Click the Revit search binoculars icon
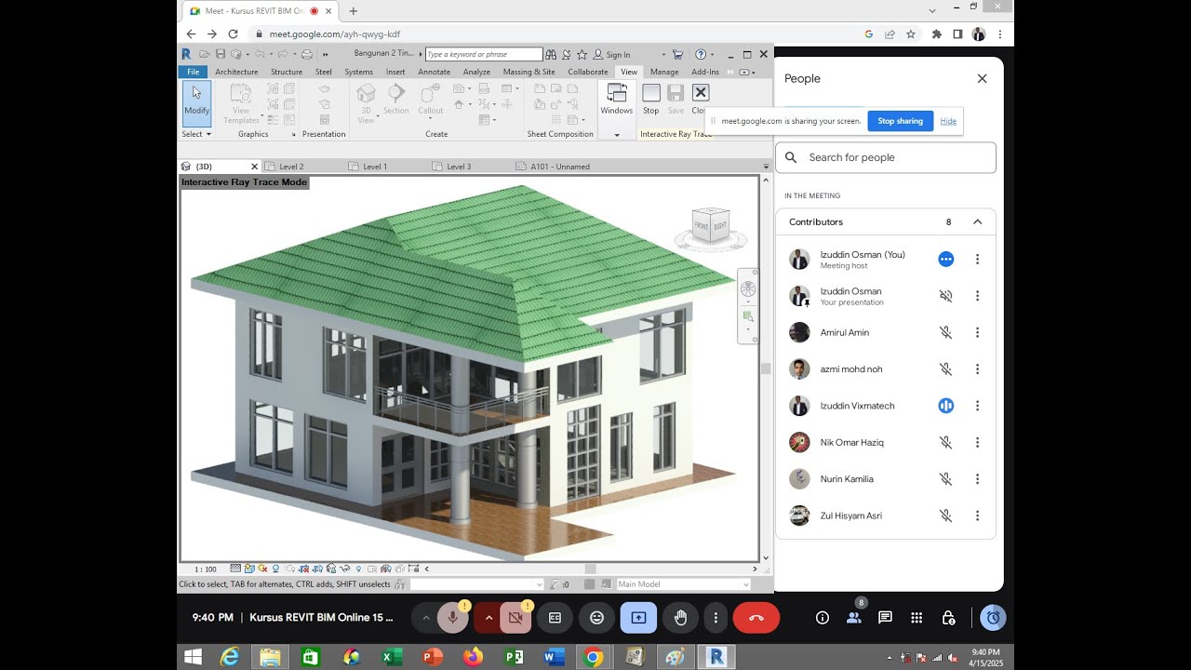 551,54
